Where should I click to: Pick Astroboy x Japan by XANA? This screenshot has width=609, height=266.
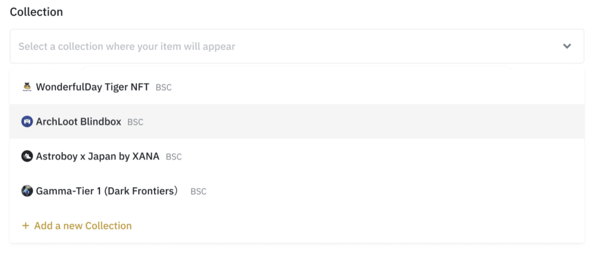[x=297, y=156]
